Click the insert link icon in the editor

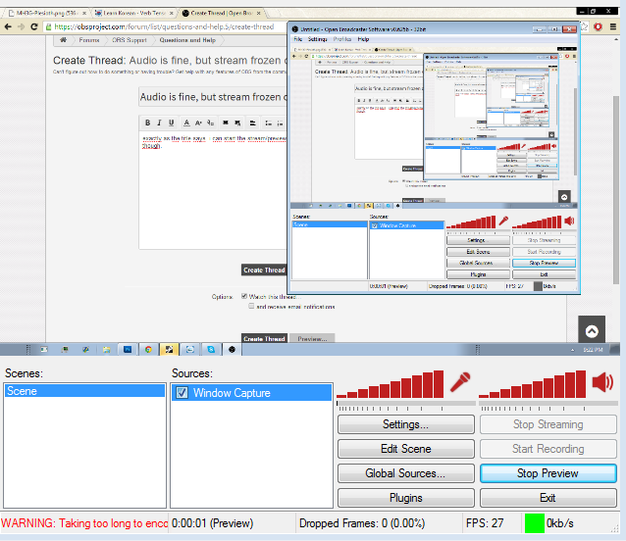click(x=226, y=123)
